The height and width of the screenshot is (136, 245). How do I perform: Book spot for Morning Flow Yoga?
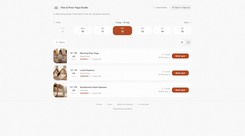tap(180, 56)
